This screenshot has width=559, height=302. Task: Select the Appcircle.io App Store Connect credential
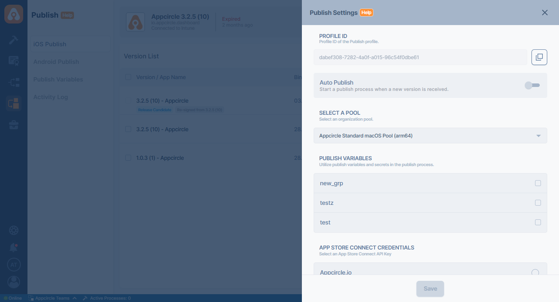coord(535,272)
